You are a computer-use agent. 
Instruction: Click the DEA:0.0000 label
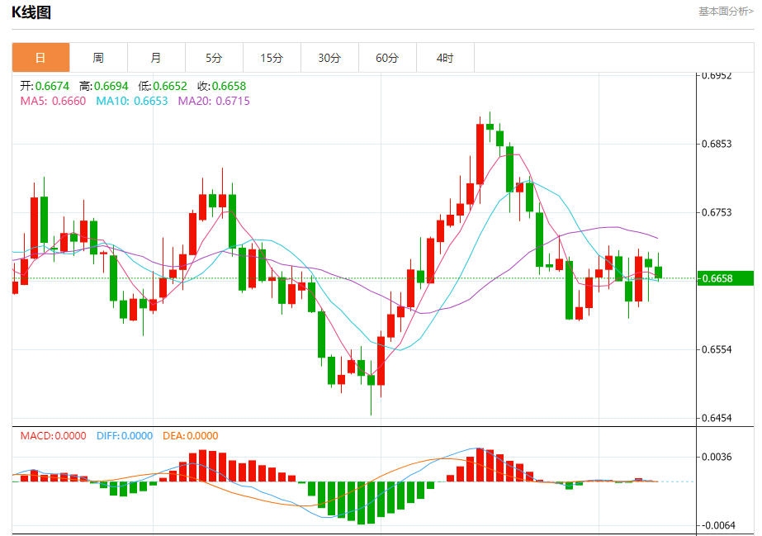(x=191, y=436)
